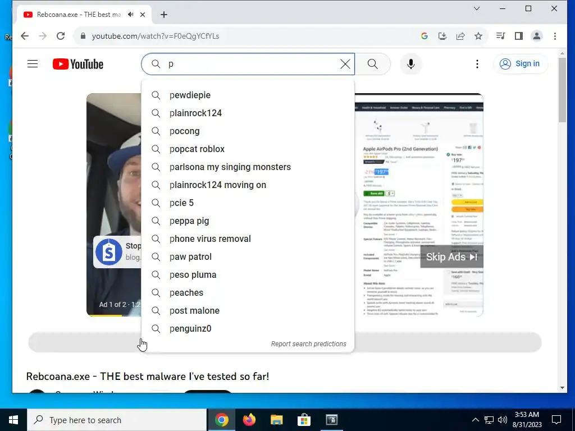The image size is (575, 431).
Task: Mute tab via speaker icon on tab
Action: [x=130, y=15]
